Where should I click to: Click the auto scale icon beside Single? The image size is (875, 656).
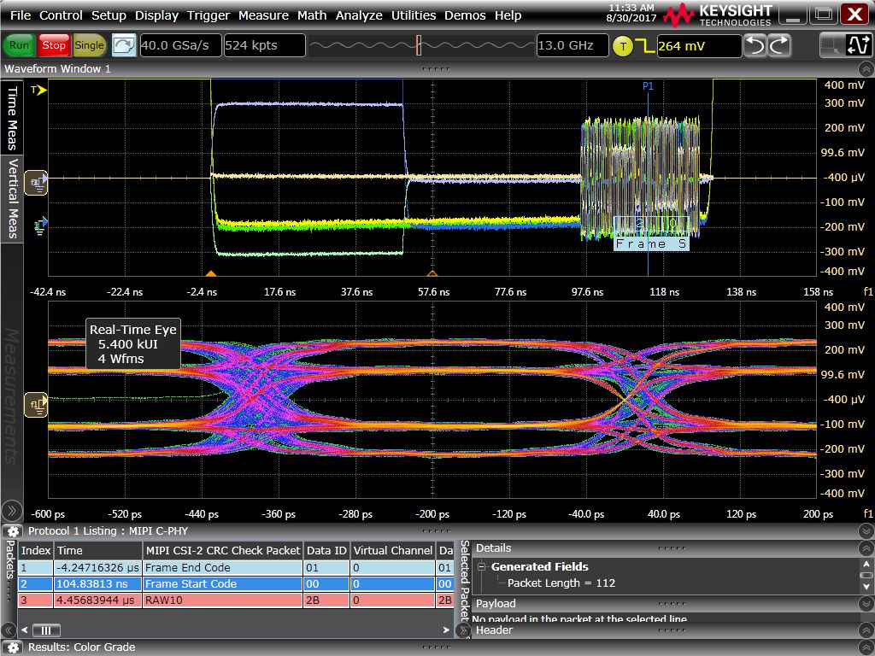[124, 45]
